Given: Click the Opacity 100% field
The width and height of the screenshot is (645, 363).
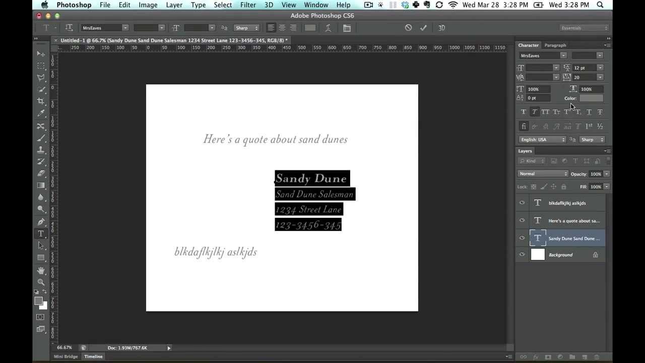Looking at the screenshot, I should [596, 174].
